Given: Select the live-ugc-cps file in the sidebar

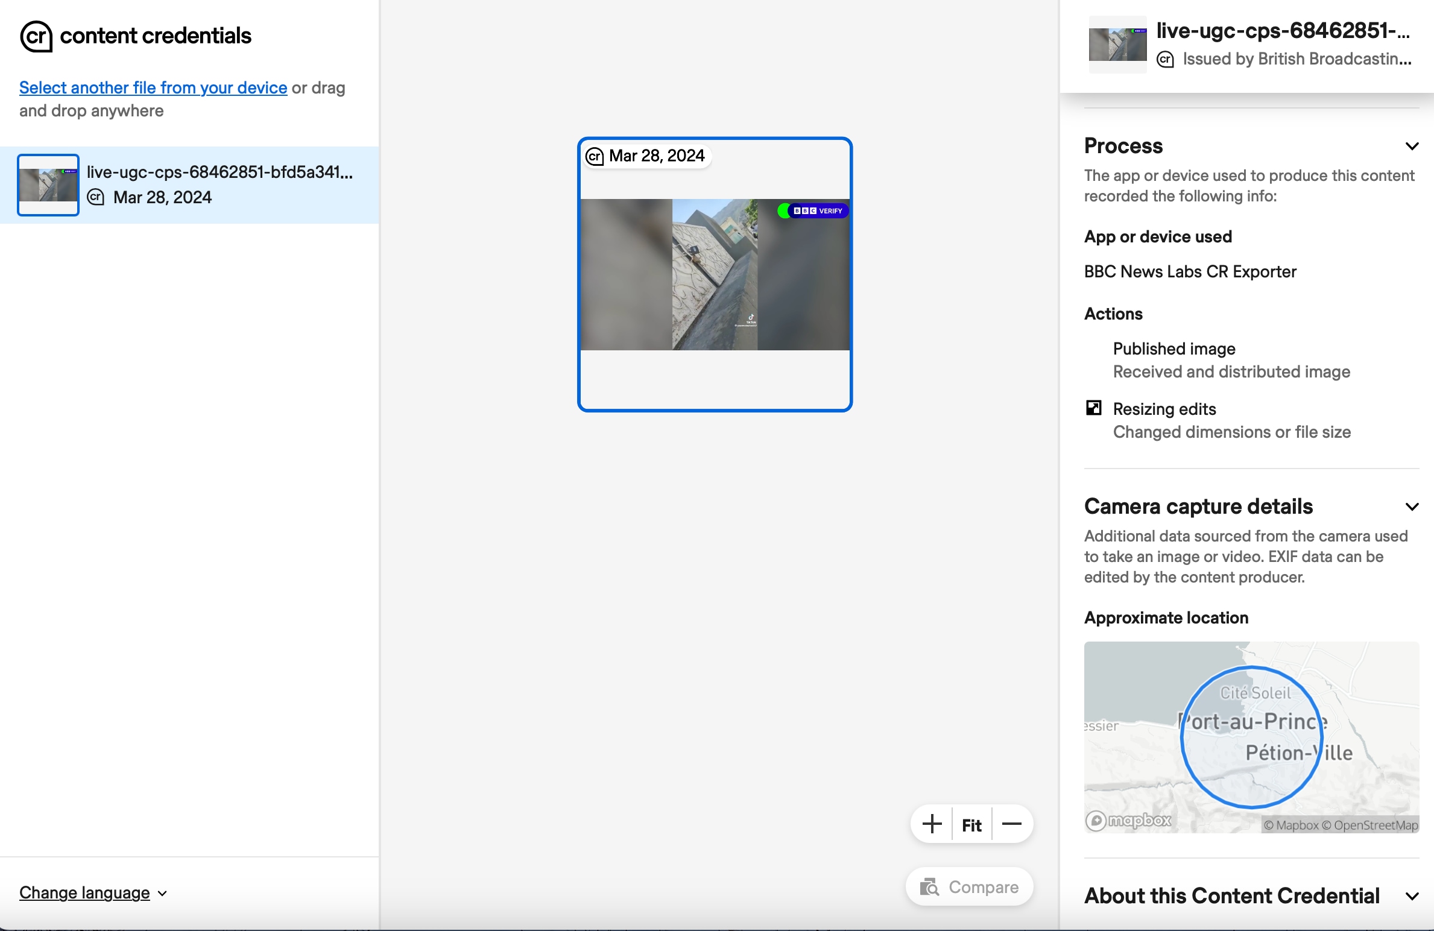Looking at the screenshot, I should click(189, 186).
